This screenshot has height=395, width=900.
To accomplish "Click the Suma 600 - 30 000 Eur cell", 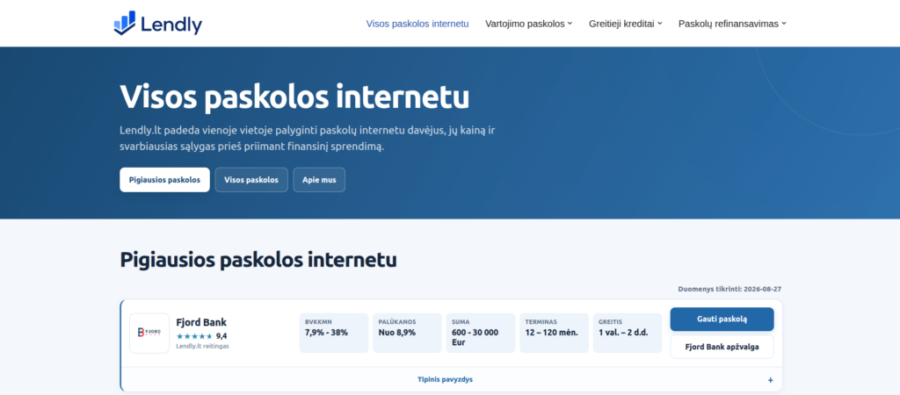I will coord(481,333).
